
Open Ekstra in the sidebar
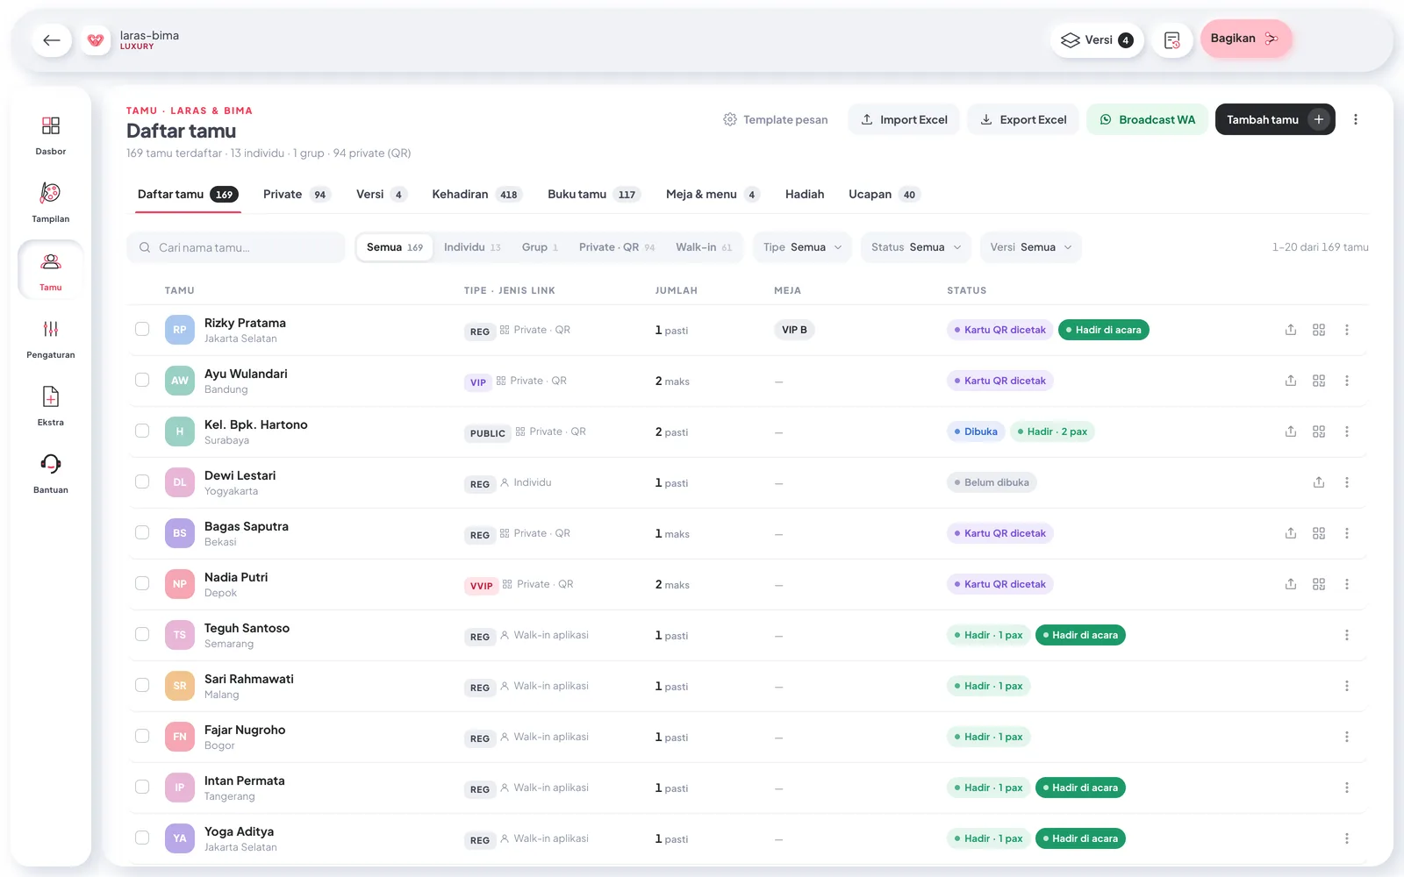[51, 406]
